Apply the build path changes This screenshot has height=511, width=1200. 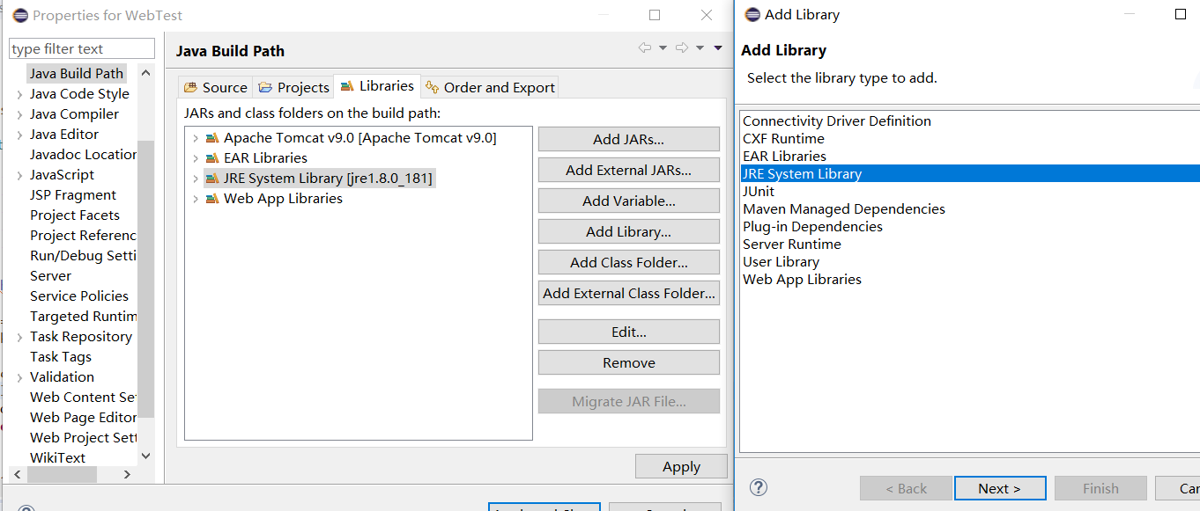[x=681, y=466]
